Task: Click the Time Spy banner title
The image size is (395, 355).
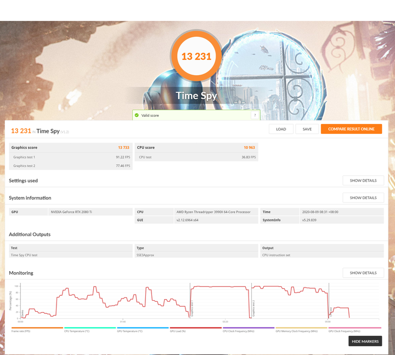Action: click(196, 95)
